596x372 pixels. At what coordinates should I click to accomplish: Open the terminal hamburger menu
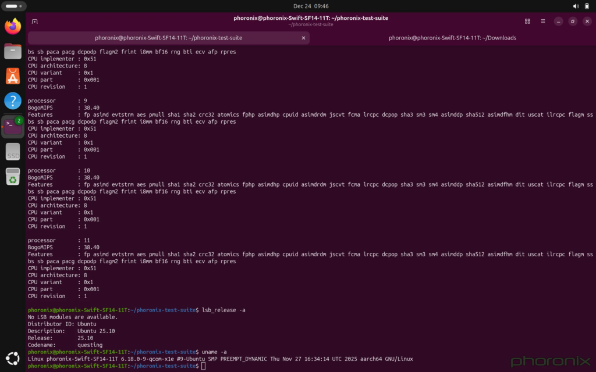[x=542, y=22]
